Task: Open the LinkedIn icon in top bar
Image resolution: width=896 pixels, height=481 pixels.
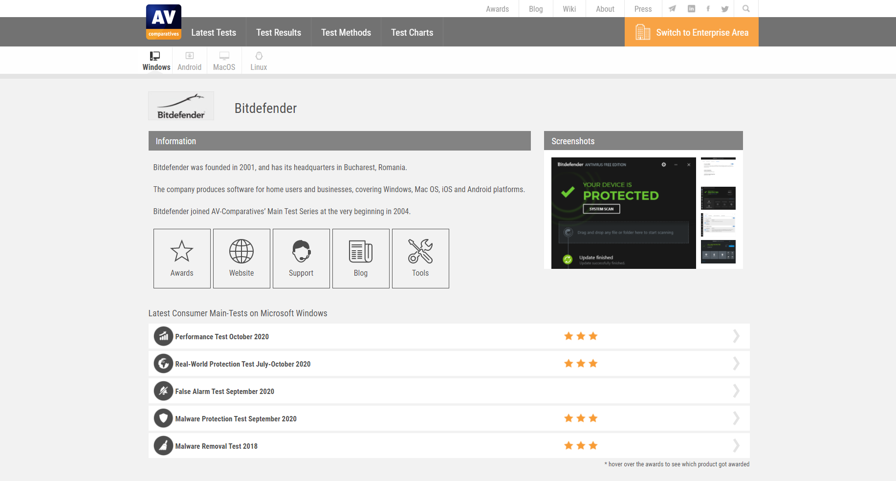Action: coord(691,9)
